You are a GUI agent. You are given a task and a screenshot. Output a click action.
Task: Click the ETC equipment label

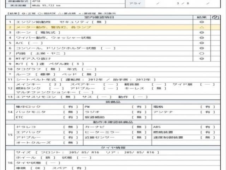[19, 117]
